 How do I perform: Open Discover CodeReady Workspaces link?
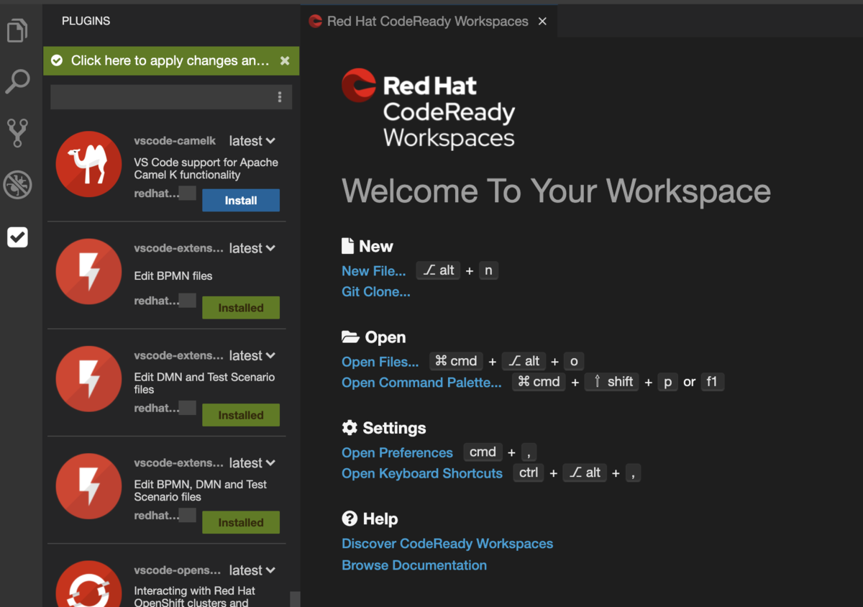447,544
